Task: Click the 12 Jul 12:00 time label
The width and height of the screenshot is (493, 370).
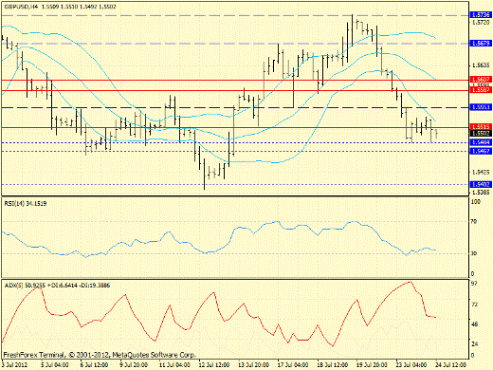Action: click(214, 364)
